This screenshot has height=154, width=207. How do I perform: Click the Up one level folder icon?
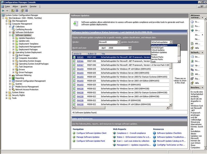13,11
